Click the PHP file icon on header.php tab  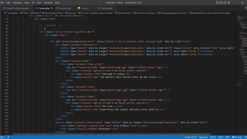(58, 8)
